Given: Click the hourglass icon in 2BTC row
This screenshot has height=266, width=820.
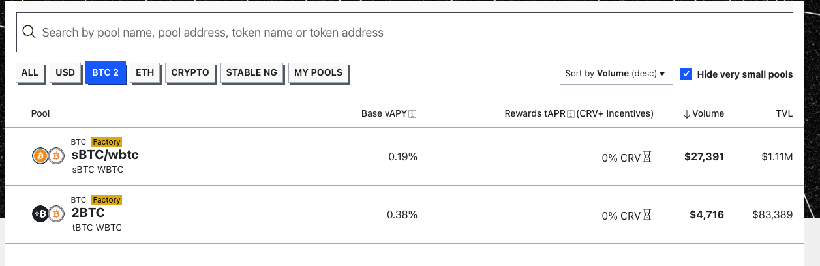Looking at the screenshot, I should coord(647,215).
